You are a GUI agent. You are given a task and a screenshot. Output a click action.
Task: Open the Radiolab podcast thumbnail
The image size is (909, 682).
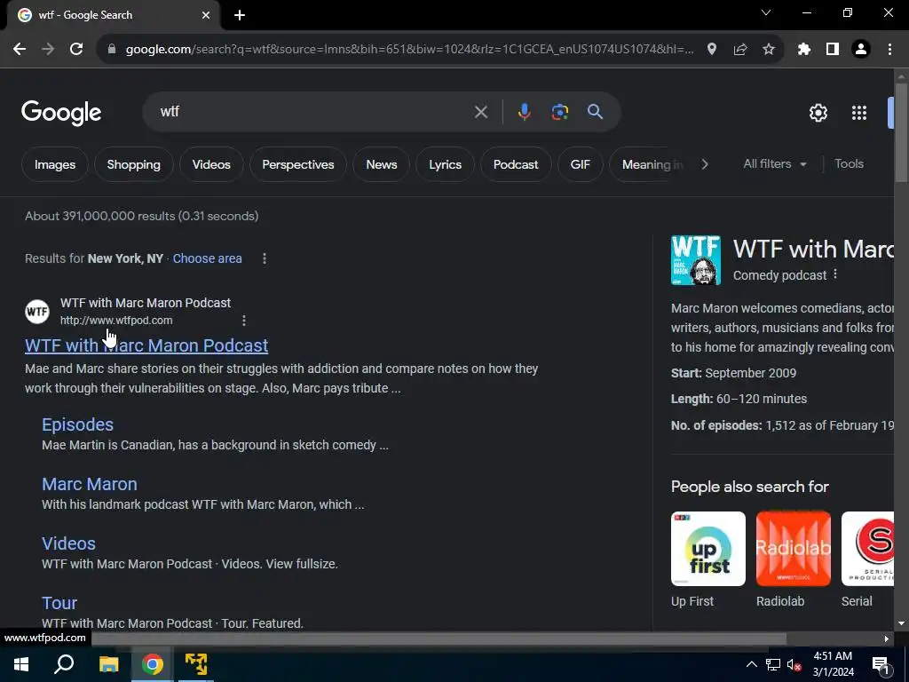(793, 549)
